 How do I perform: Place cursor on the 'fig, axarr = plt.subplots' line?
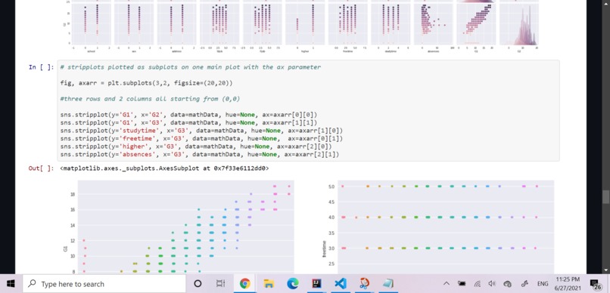[147, 83]
